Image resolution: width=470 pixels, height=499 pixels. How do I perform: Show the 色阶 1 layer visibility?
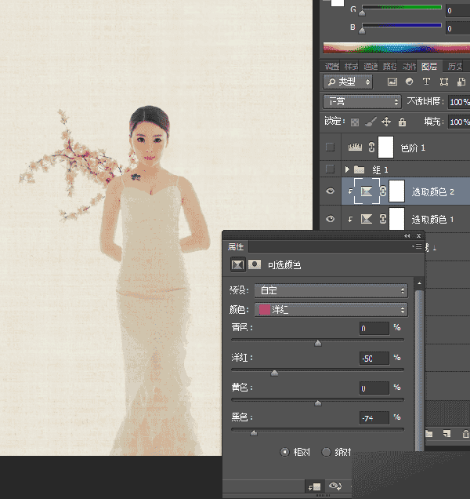coord(331,147)
